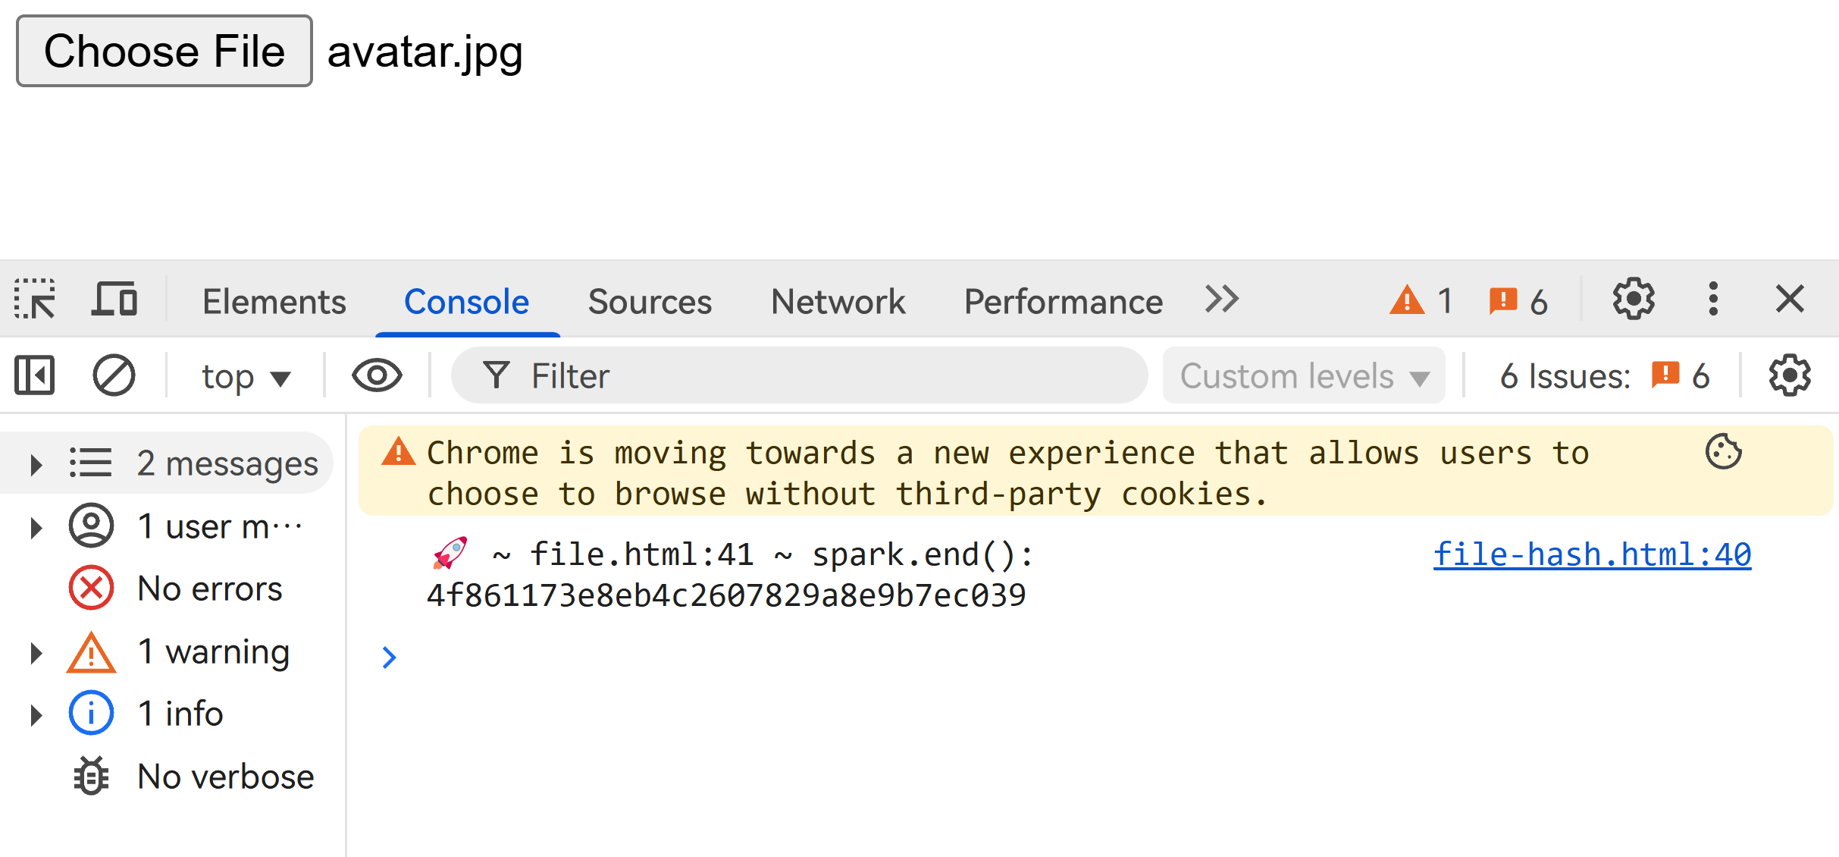Open the console settings gear icon

point(1790,375)
